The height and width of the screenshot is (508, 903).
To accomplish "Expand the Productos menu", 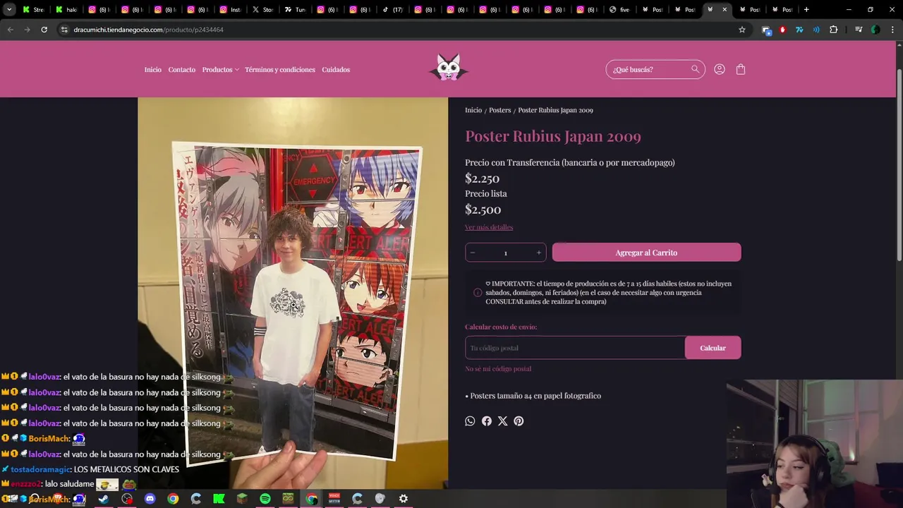I will (x=220, y=70).
